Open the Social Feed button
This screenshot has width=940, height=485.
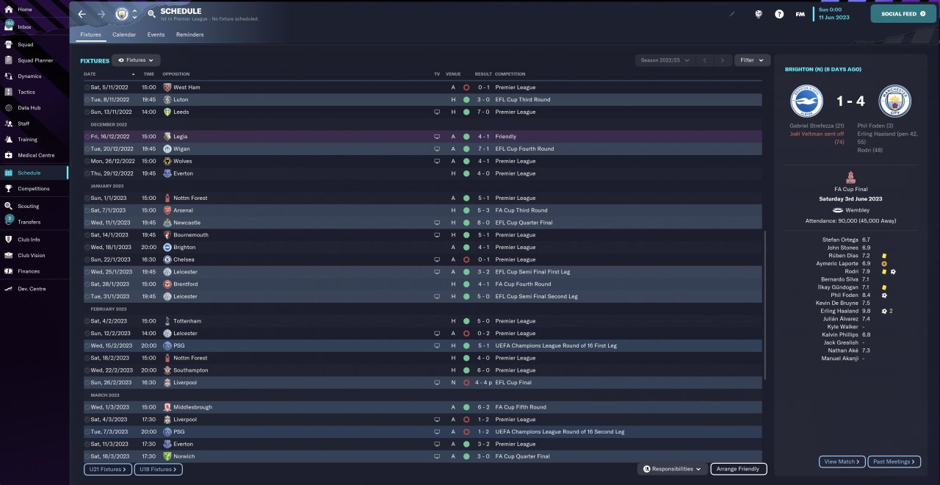[903, 13]
